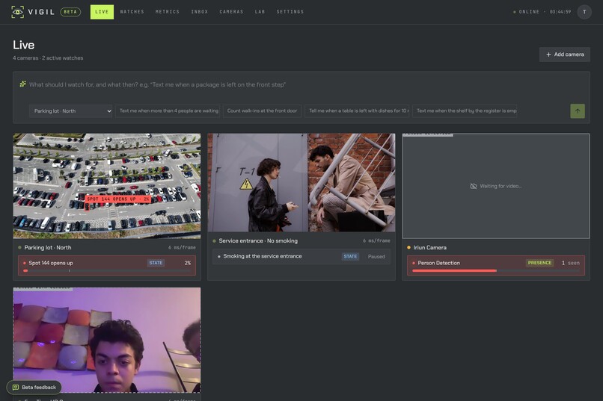Open the Cameras tab
The image size is (603, 401).
[231, 12]
